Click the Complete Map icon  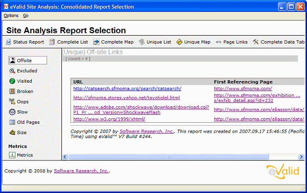coord(96,42)
